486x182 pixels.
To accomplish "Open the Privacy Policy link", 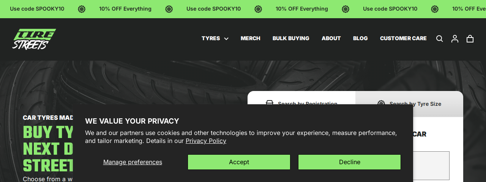I will click(x=206, y=141).
